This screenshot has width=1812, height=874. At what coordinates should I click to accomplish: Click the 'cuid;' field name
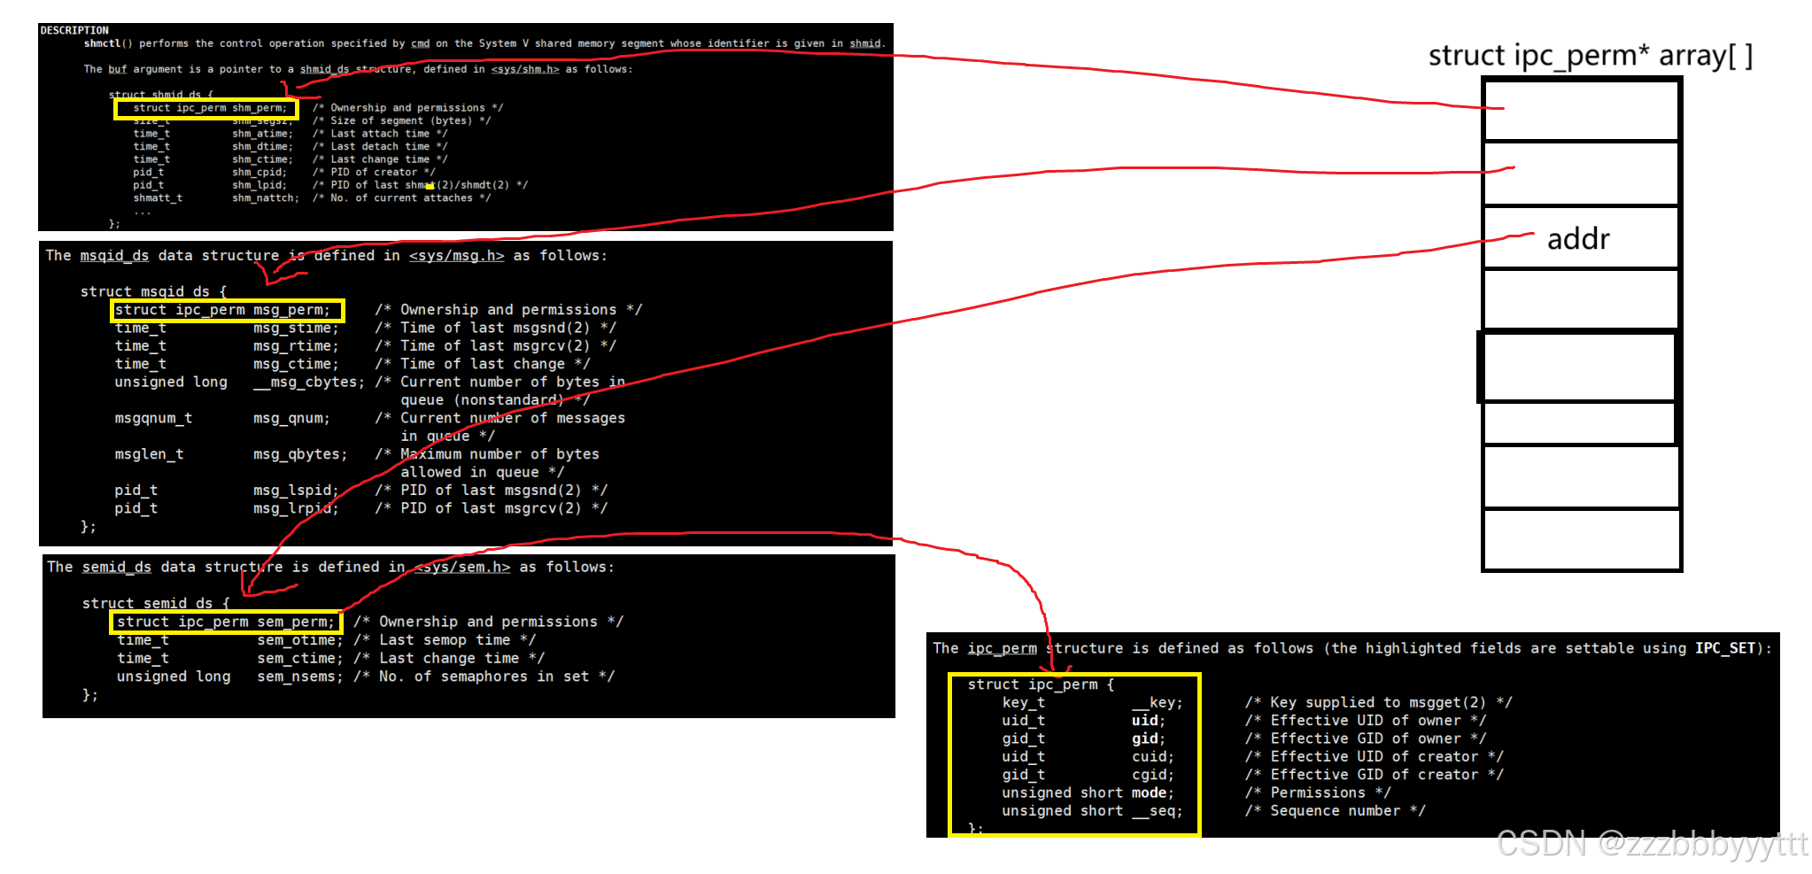tap(1153, 757)
